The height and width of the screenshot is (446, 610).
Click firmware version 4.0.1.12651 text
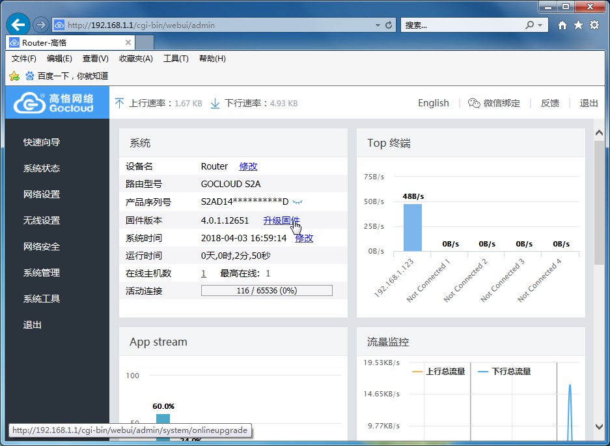[225, 220]
